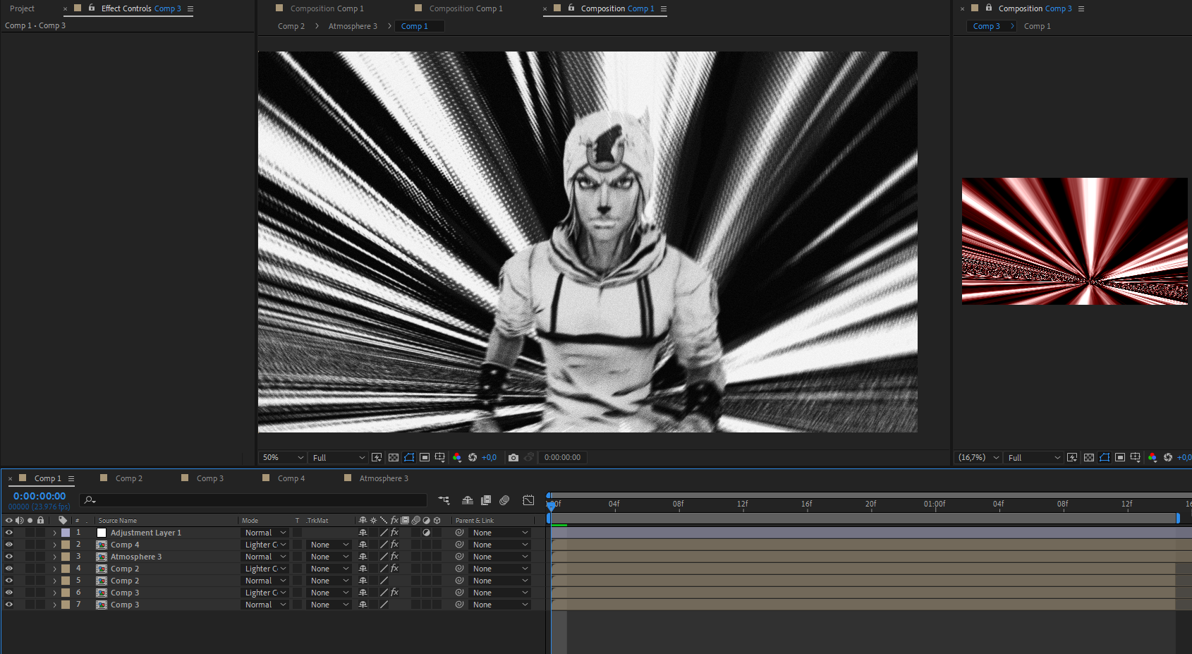
Task: Expand Atmosphere 3 layer properties
Action: (54, 557)
